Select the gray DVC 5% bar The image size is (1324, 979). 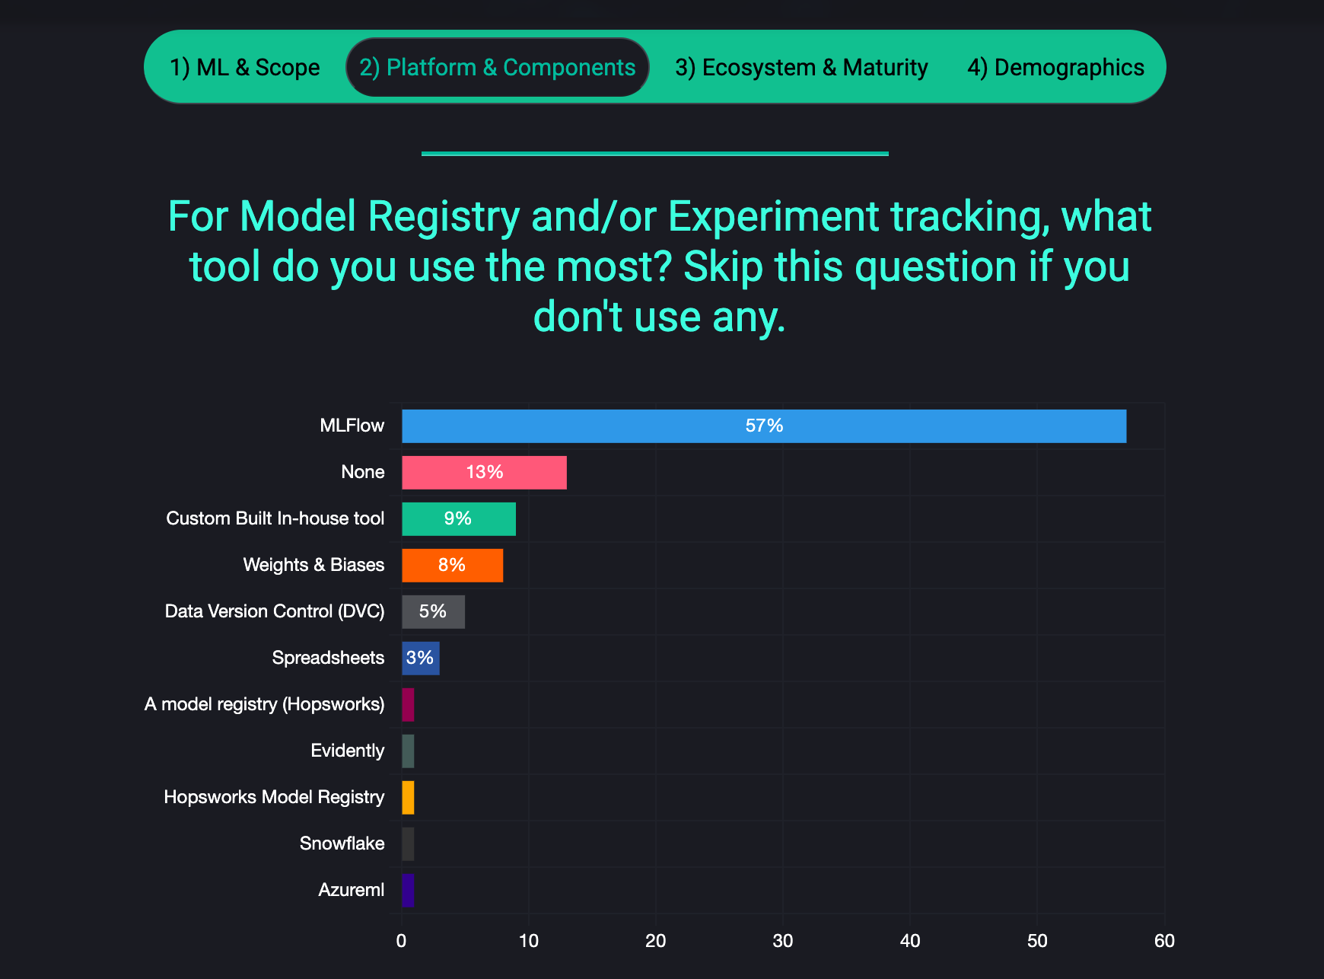[x=433, y=612]
